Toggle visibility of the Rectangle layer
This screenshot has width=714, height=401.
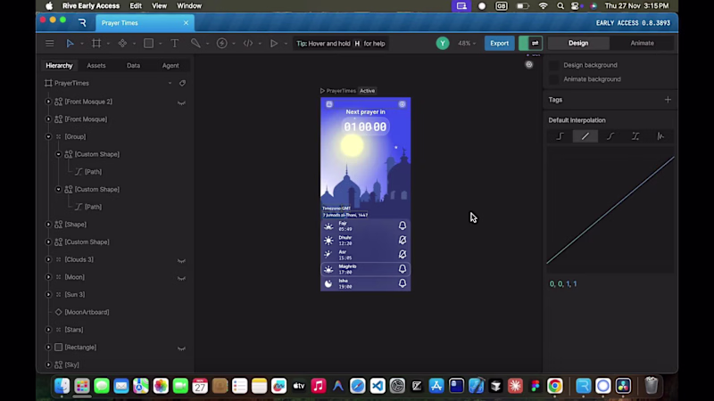[181, 348]
